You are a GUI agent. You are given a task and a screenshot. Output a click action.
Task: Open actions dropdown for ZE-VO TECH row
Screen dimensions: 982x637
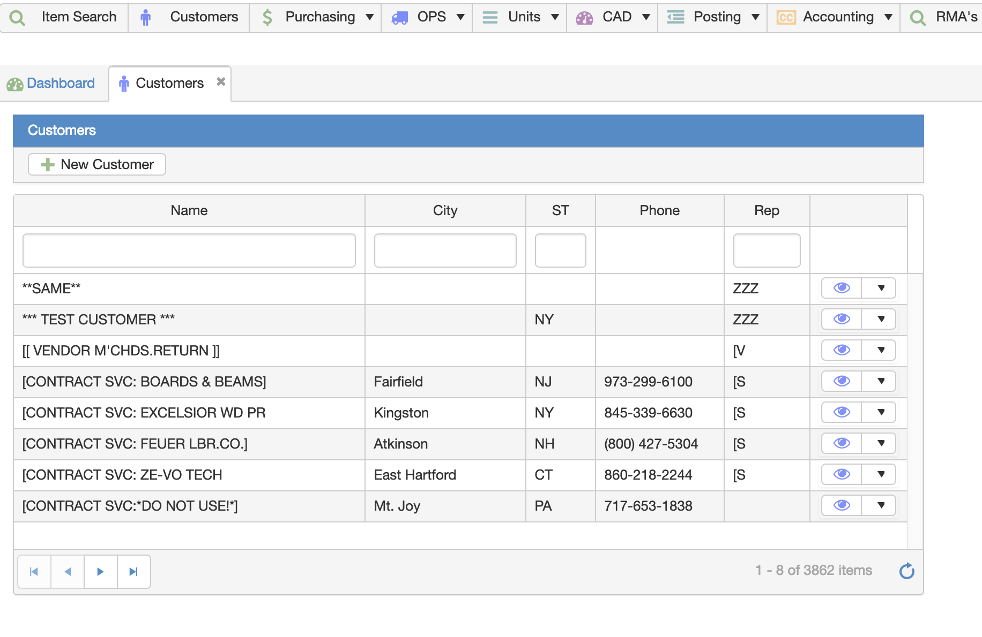coord(879,474)
